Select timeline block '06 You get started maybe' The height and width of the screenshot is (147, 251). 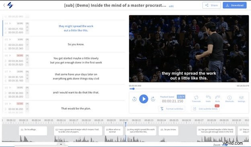tap(216, 131)
